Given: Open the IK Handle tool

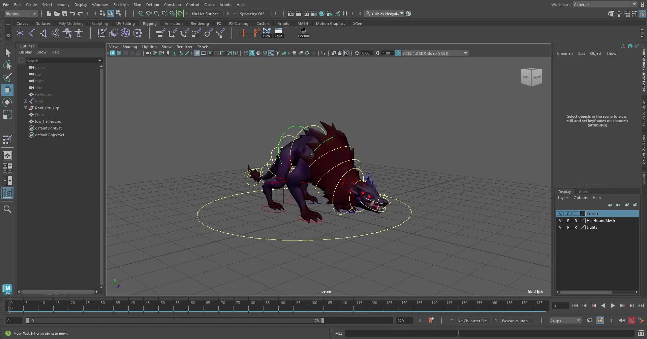Looking at the screenshot, I should tap(43, 33).
